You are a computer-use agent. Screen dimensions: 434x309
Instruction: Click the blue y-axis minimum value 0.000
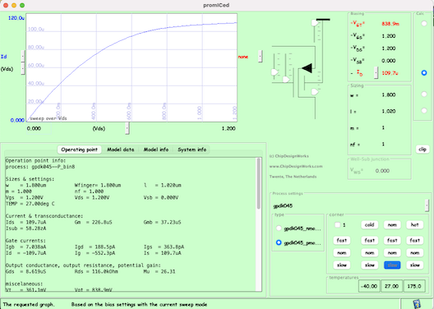17,120
